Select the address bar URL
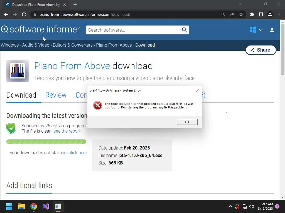The width and height of the screenshot is (285, 213). 85,14
